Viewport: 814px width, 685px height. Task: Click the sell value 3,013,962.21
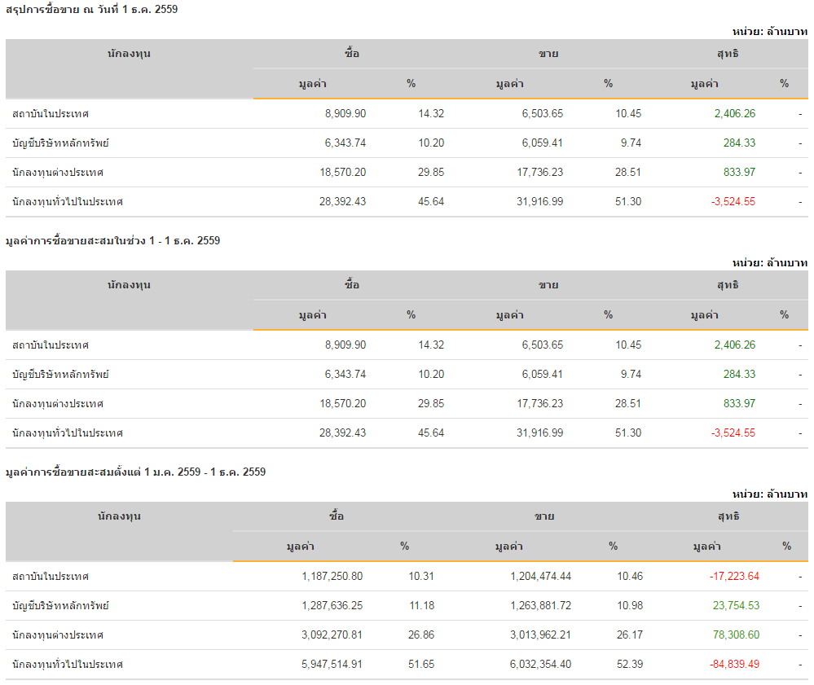[x=540, y=635]
